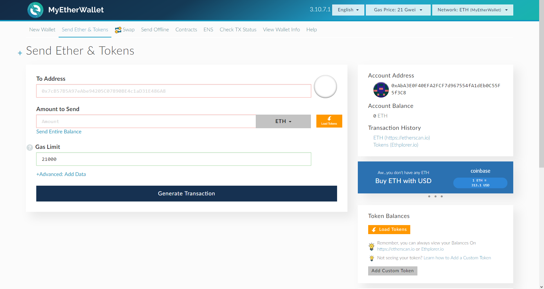The image size is (544, 289).
Task: Click the Generate Transaction button
Action: [187, 193]
